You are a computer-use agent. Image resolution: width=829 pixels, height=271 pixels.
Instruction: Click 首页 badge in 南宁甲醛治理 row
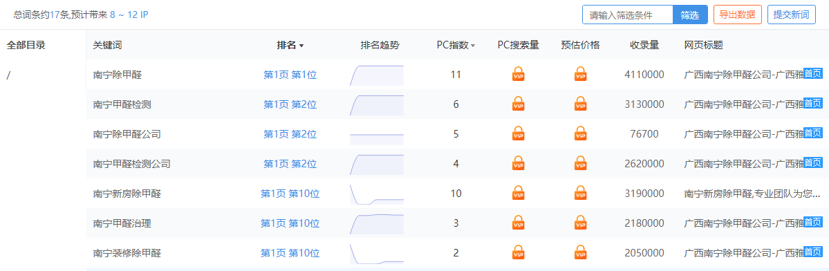click(812, 221)
